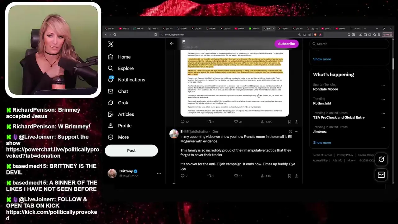Open ElijahSchaffer avatar on 10m post
The width and height of the screenshot is (398, 224).
[x=174, y=133]
